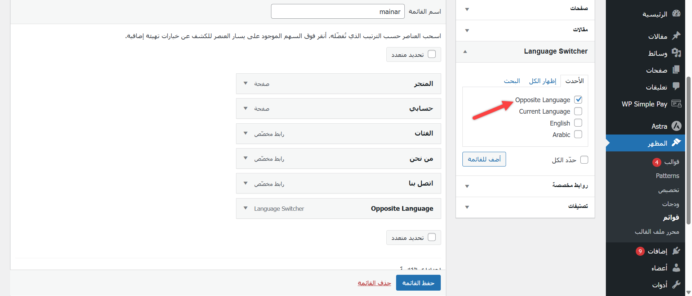Click the حسابي menu item title
Screen dimensions: 692x296
pos(421,108)
